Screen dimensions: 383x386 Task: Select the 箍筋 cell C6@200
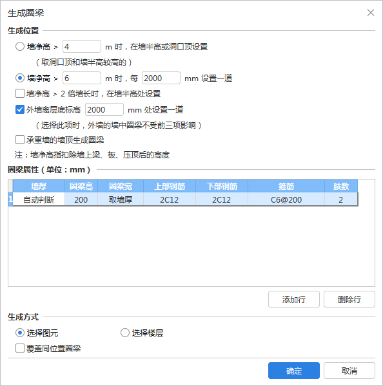286,199
